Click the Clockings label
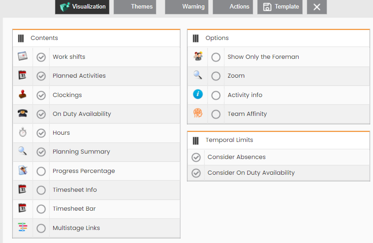This screenshot has height=243, width=373. pyautogui.click(x=67, y=95)
